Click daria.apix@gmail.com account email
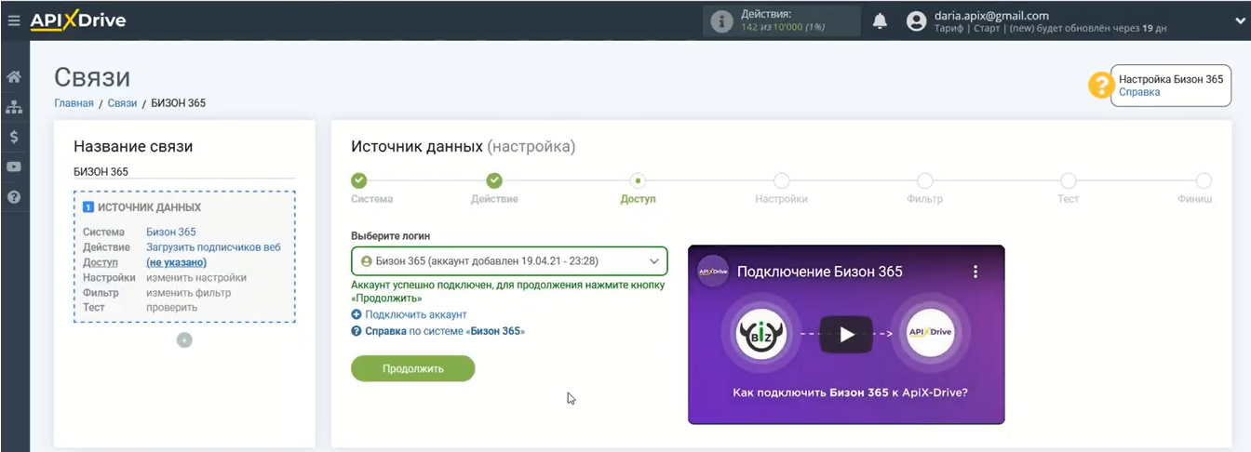This screenshot has width=1251, height=452. point(991,15)
